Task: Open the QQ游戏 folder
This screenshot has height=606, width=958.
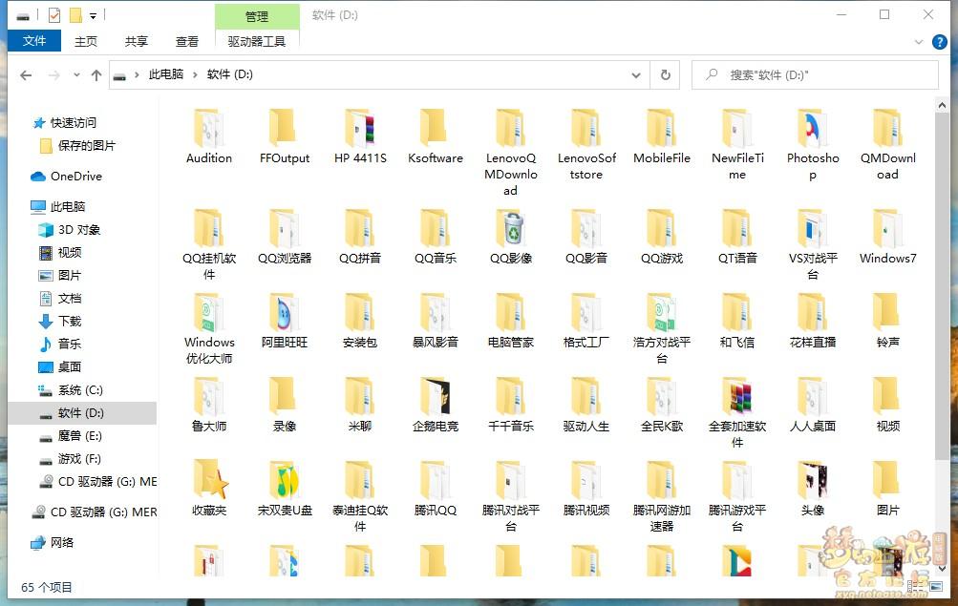Action: click(x=662, y=237)
